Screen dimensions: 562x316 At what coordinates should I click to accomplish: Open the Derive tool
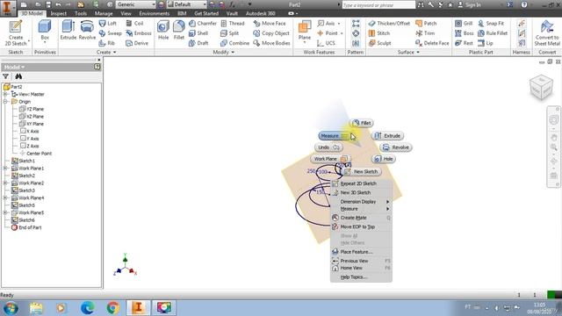(137, 43)
